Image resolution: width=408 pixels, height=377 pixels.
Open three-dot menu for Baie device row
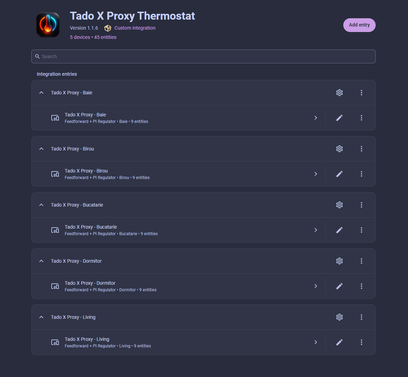pyautogui.click(x=362, y=118)
